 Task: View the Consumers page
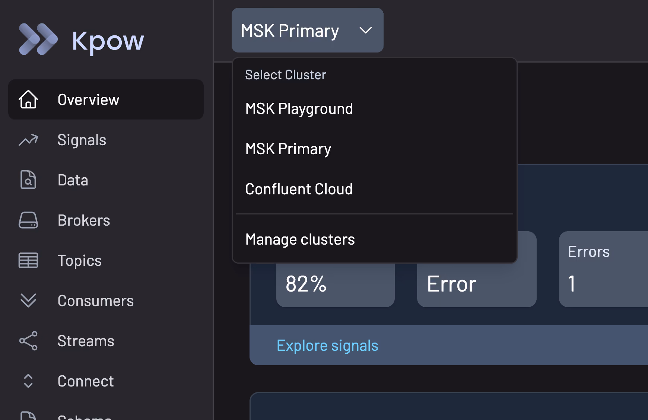[106, 300]
